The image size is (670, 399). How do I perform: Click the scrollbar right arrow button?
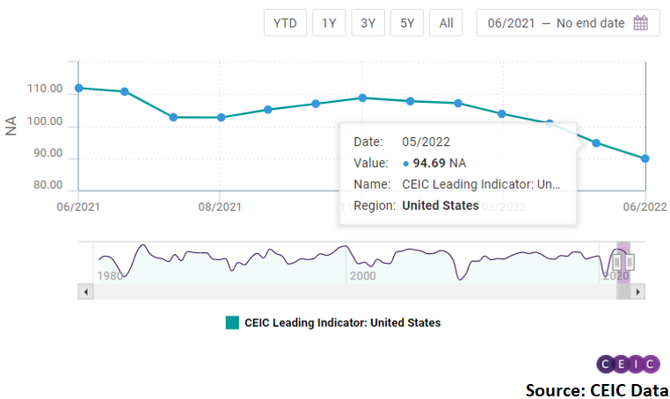638,291
